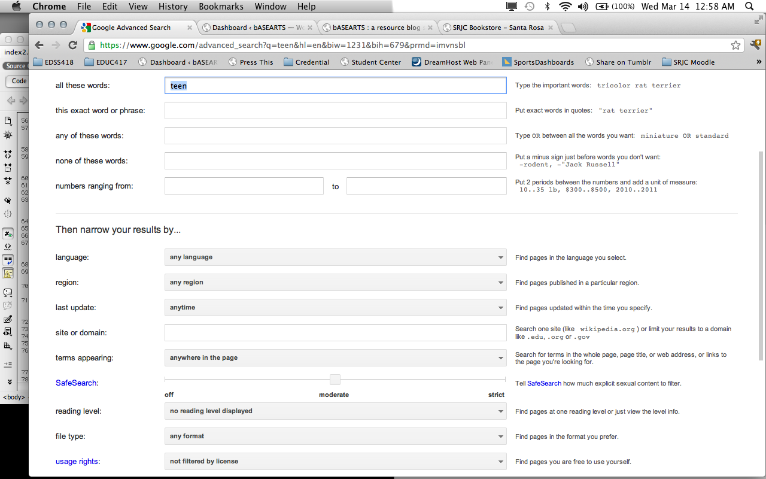Expand the file type dropdown
This screenshot has height=479, width=766.
coord(335,436)
